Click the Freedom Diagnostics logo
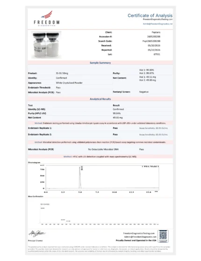The height and width of the screenshot is (261, 201). (47, 18)
